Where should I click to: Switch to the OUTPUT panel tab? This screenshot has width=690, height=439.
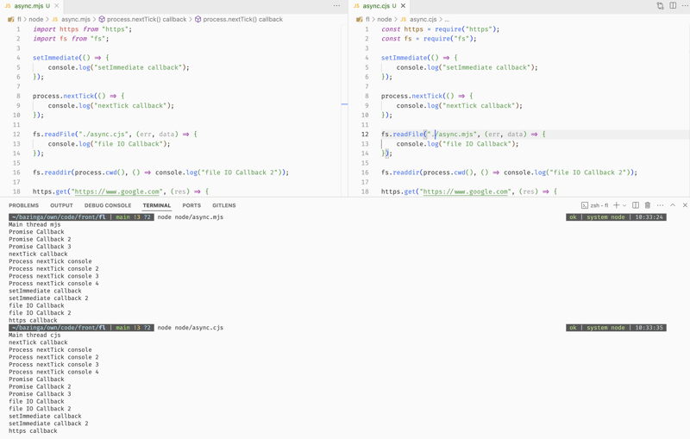[x=61, y=205]
